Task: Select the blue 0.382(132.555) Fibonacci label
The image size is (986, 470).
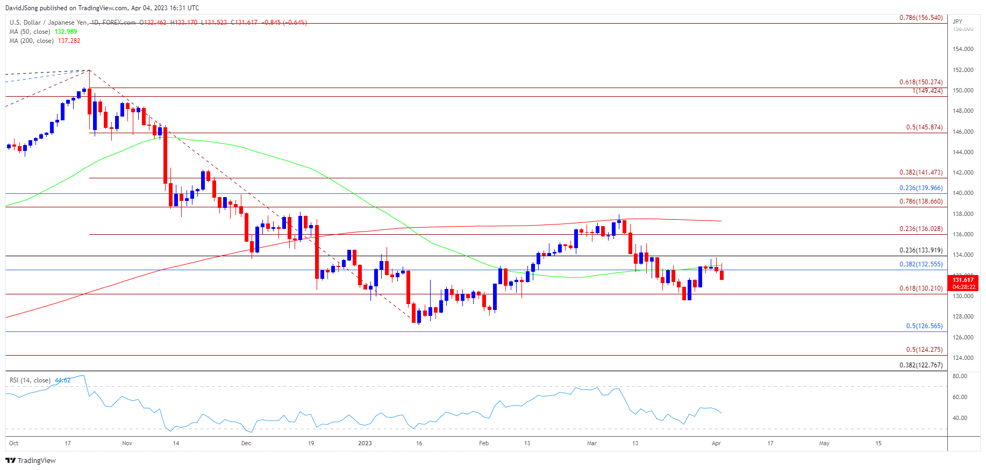Action: click(921, 264)
